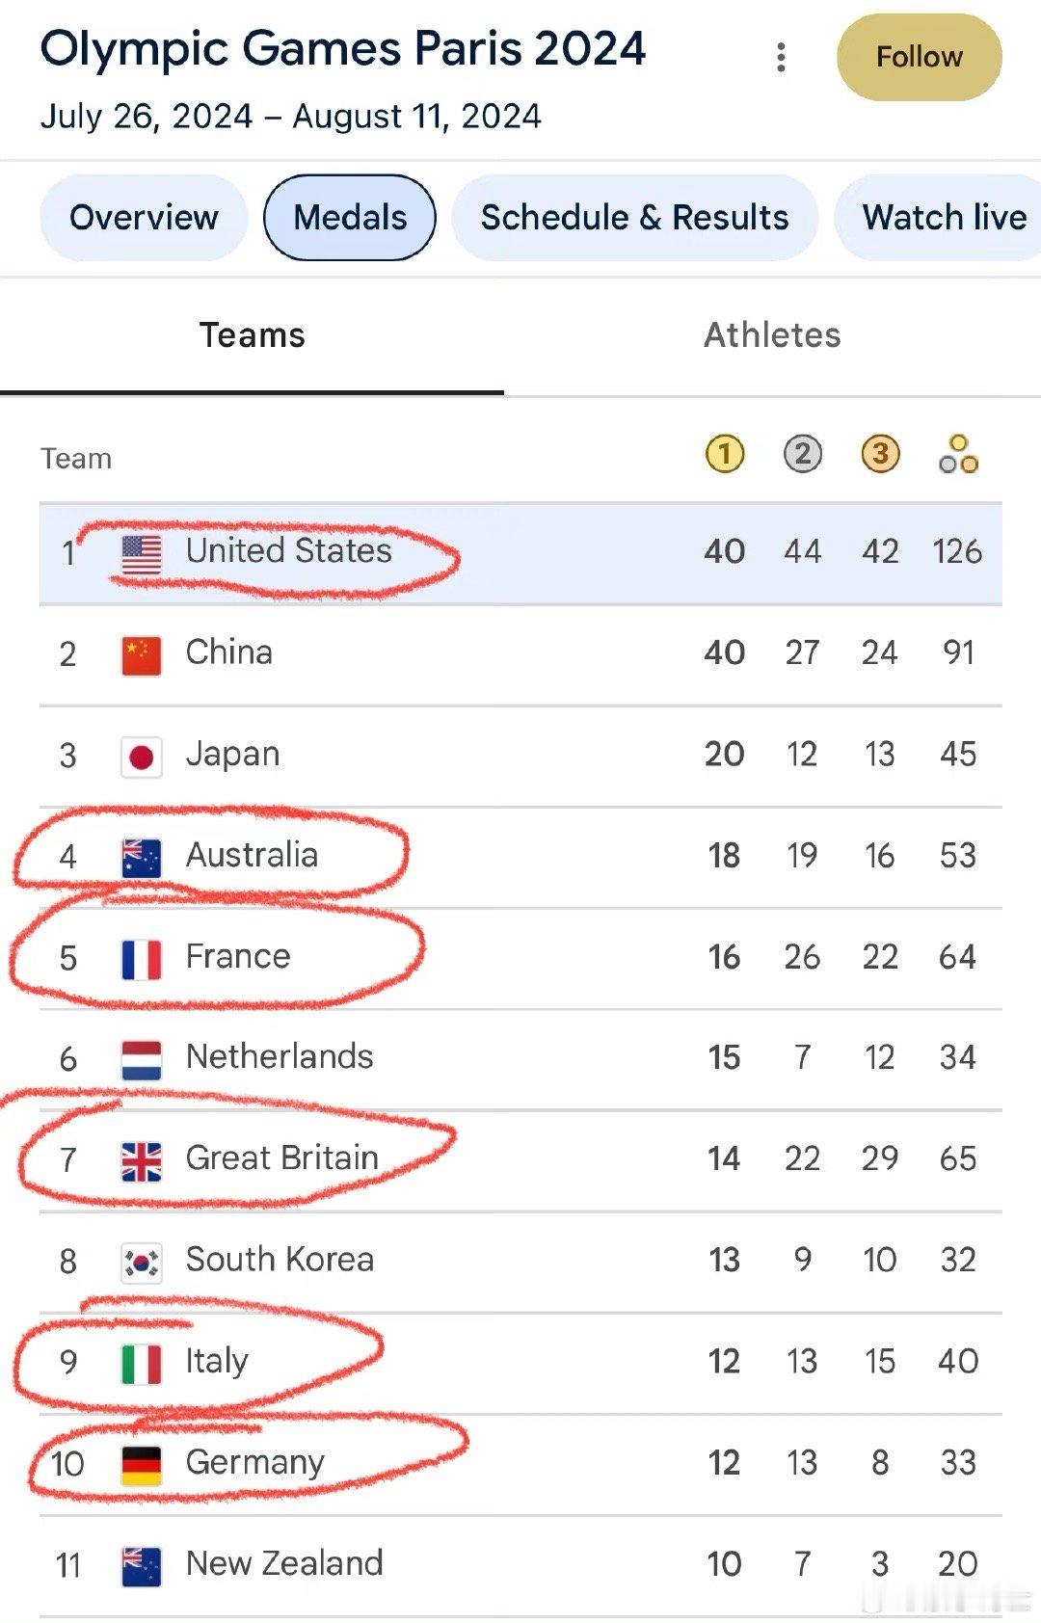Select the Teams medal view

point(252,335)
